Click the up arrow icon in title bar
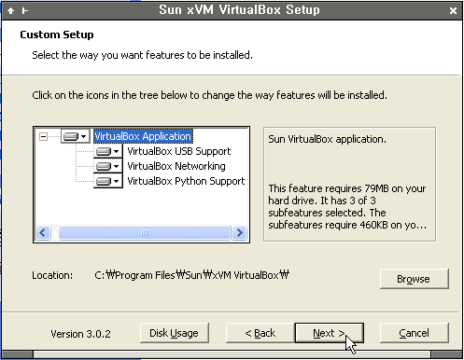Screen dimensions: 464x360 pos(10,11)
